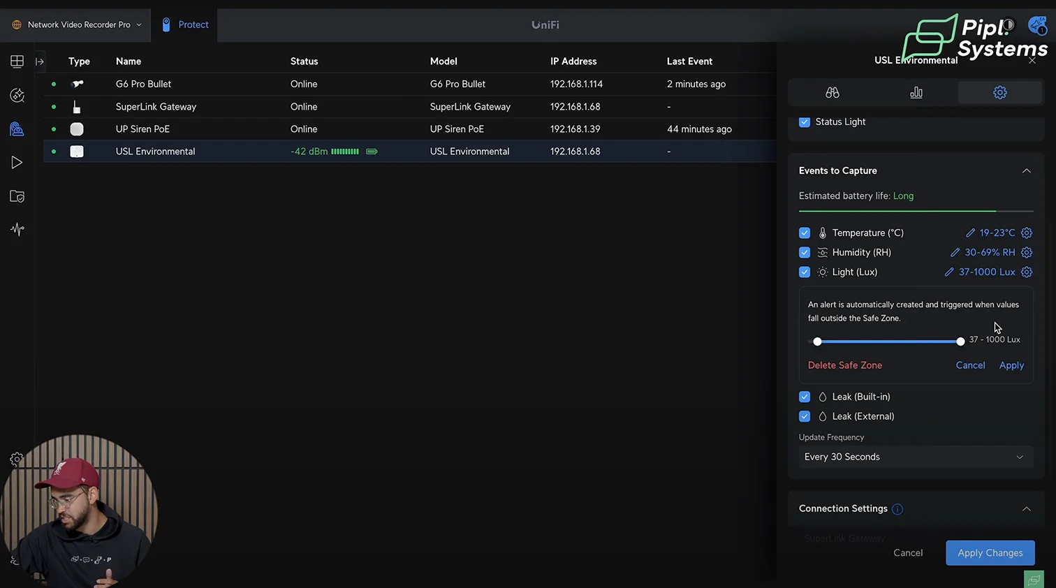This screenshot has height=588, width=1056.
Task: Click Cancel next to Apply Changes
Action: tap(908, 553)
